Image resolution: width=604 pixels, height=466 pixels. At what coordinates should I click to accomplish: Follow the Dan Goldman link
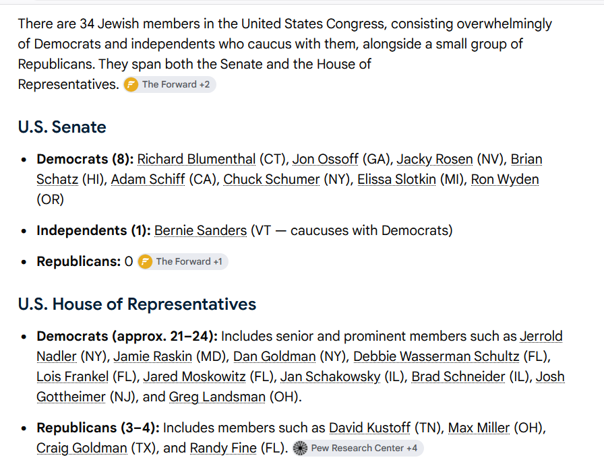tap(274, 357)
